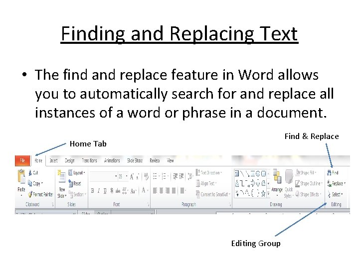Open the Select dropdown in Editing
The width and height of the screenshot is (359, 269).
(336, 194)
